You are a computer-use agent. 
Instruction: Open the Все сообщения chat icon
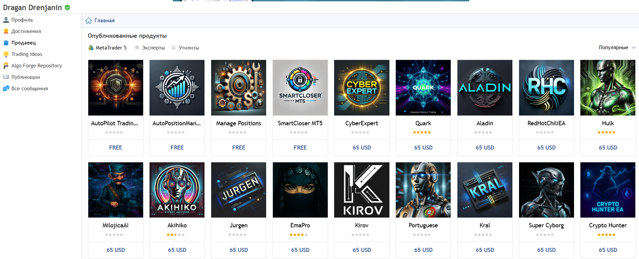pos(6,89)
